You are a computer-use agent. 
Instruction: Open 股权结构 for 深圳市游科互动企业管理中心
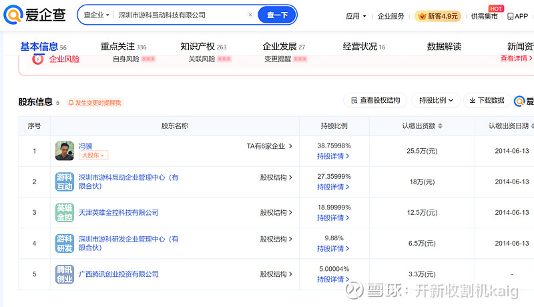(x=276, y=178)
